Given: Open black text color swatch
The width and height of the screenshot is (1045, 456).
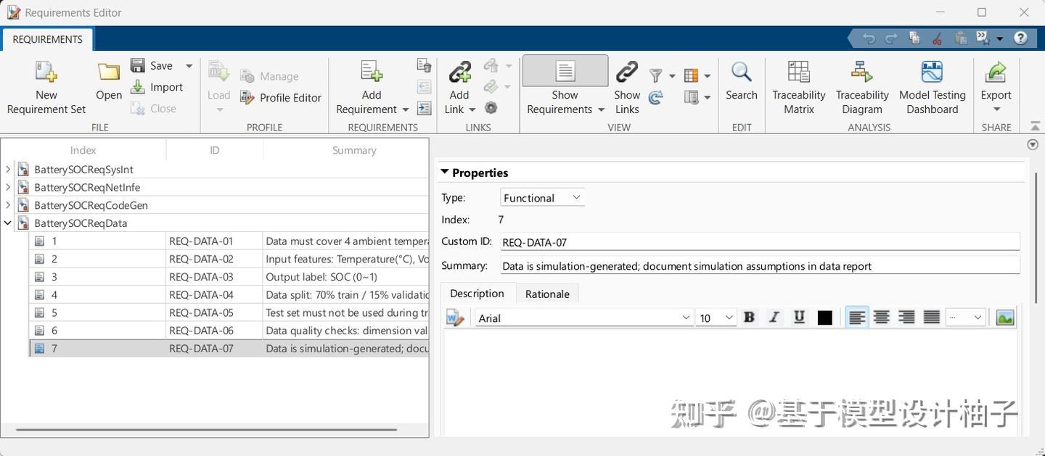Looking at the screenshot, I should click(x=824, y=318).
